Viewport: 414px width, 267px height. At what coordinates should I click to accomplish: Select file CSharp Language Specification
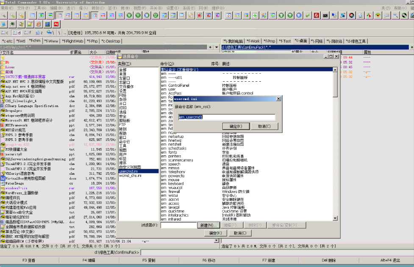pos(32,106)
